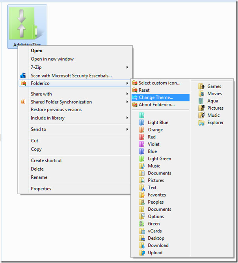
Task: Choose the Reset menu entry
Action: click(x=160, y=90)
